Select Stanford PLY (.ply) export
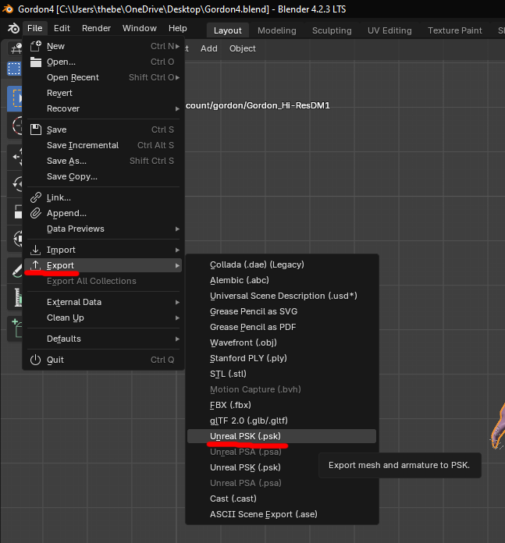Screen dimensions: 505x543 [x=282, y=358]
